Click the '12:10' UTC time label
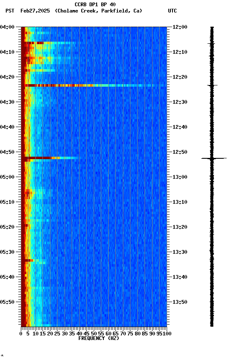 180,52
